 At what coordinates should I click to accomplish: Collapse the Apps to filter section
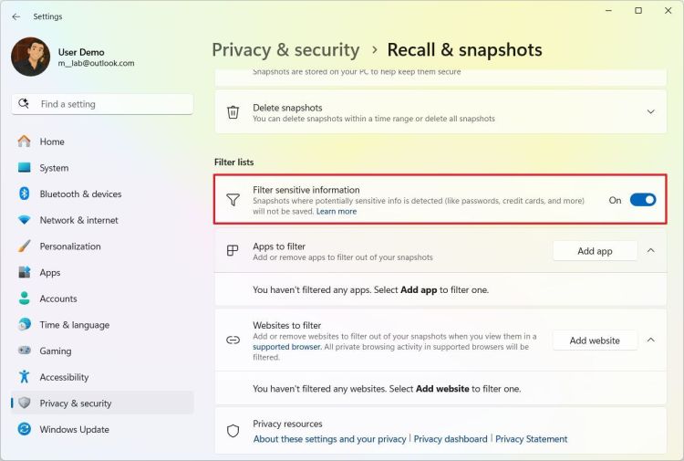click(650, 250)
